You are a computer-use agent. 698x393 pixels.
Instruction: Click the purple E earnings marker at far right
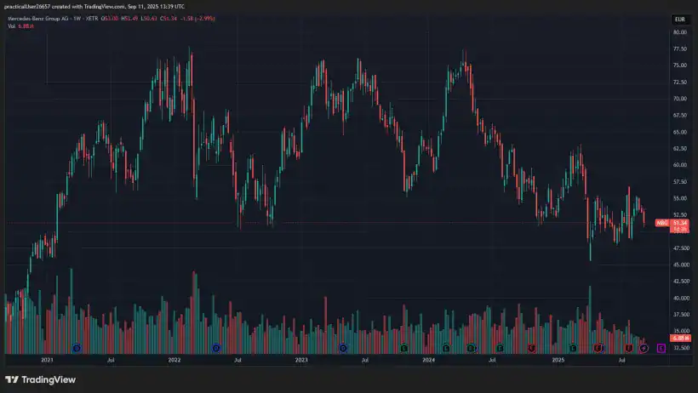click(x=661, y=347)
